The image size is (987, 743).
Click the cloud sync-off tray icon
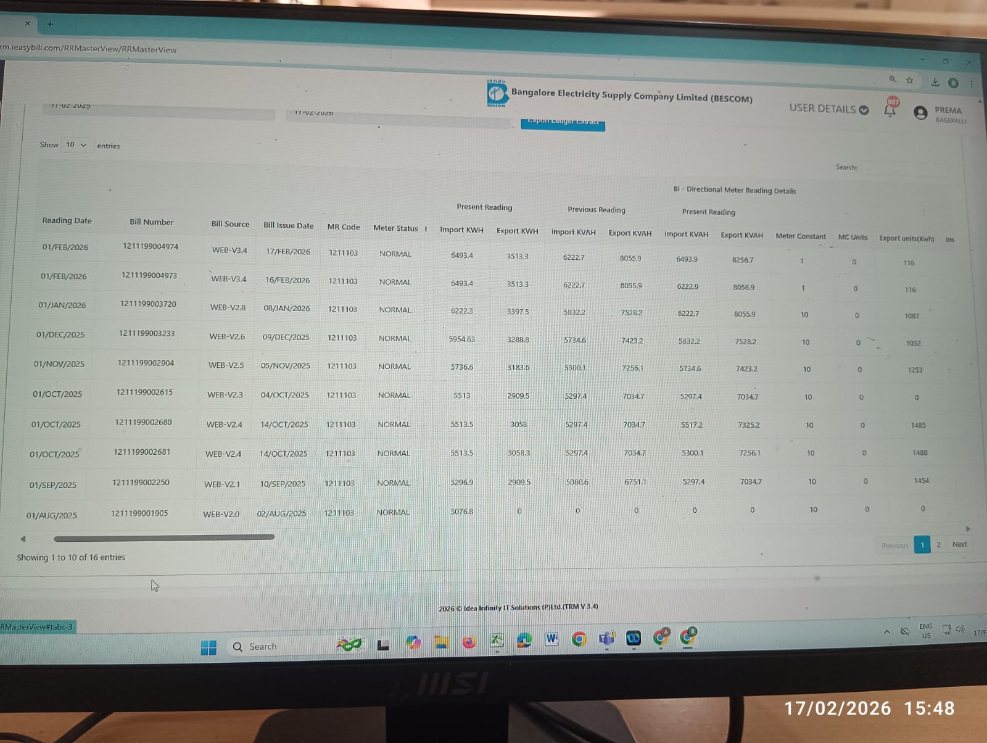(x=905, y=631)
